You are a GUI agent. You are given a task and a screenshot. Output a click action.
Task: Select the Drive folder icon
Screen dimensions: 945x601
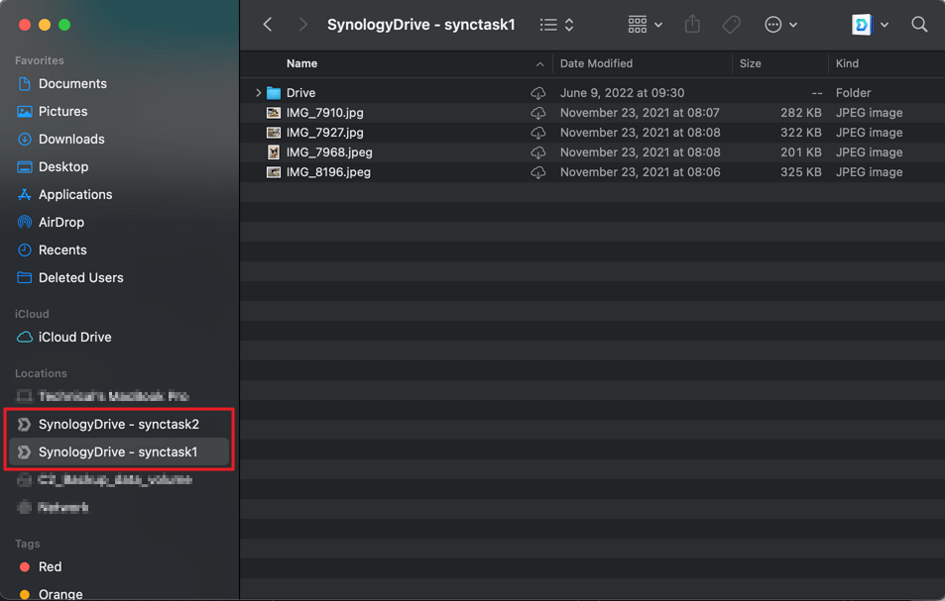(x=274, y=93)
